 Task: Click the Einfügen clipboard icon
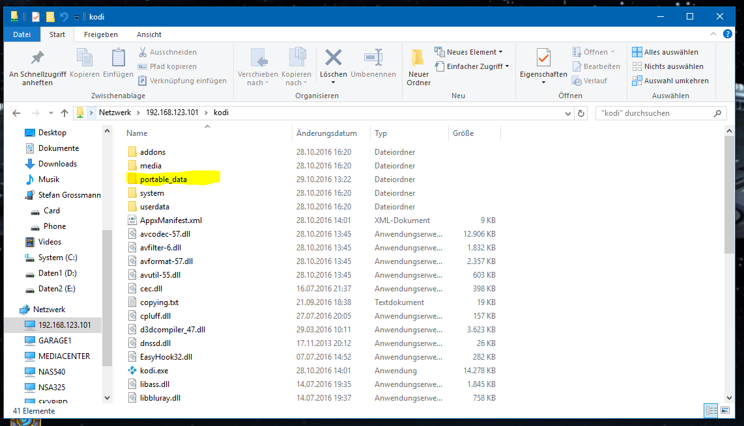pos(118,63)
